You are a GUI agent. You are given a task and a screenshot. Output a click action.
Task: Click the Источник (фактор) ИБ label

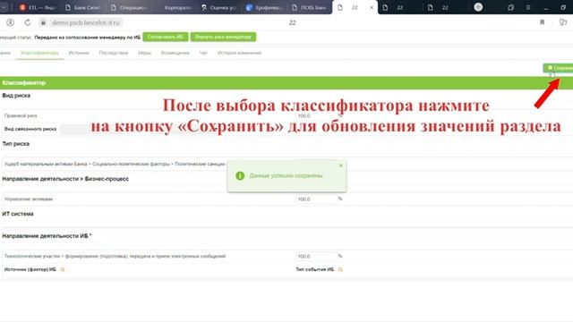click(x=30, y=269)
